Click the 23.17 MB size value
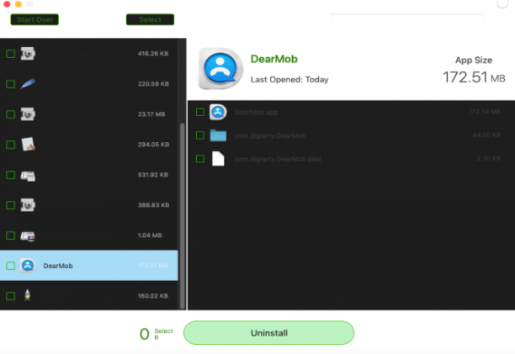This screenshot has height=354, width=515. (151, 114)
